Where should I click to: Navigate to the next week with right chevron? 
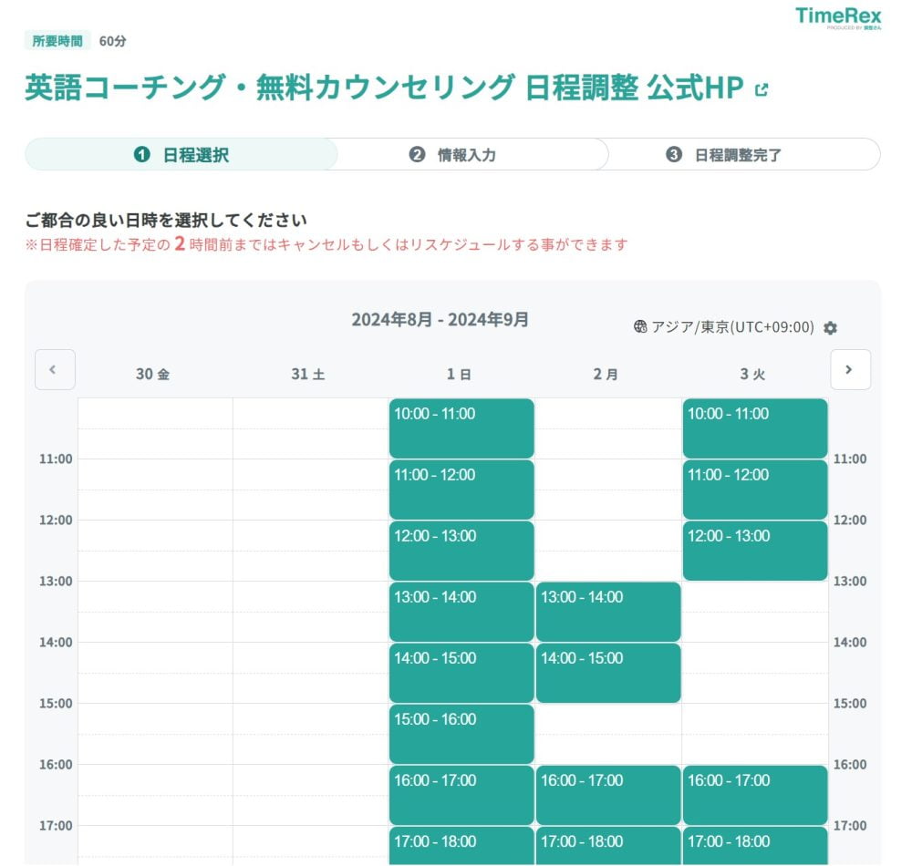(849, 369)
